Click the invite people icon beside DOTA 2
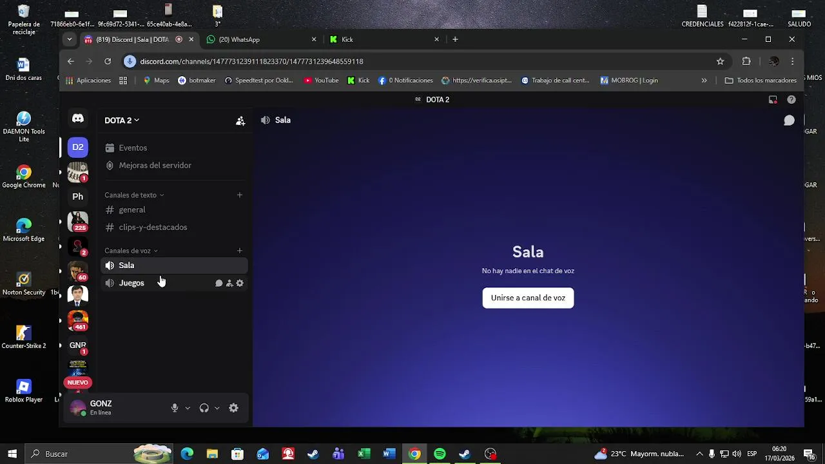Viewport: 825px width, 464px height. point(240,121)
